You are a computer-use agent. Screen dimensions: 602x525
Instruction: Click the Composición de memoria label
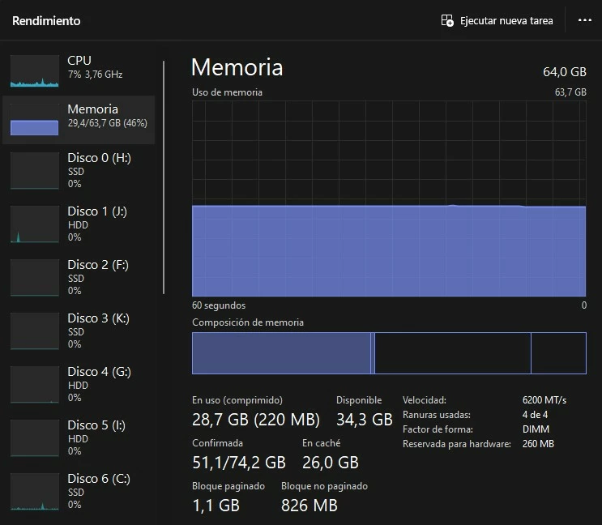[x=248, y=322]
